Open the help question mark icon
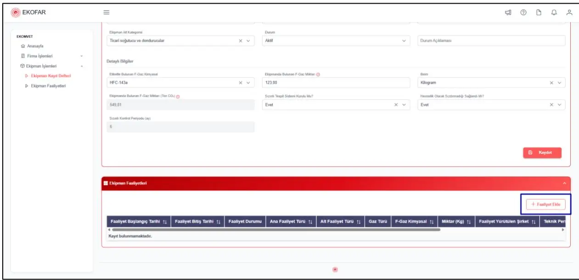The width and height of the screenshot is (579, 280). click(523, 12)
